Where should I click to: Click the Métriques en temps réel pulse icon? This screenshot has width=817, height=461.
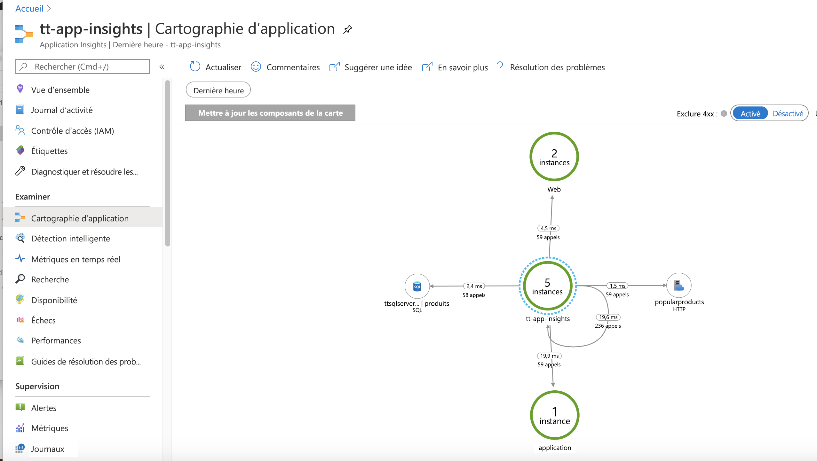point(20,259)
